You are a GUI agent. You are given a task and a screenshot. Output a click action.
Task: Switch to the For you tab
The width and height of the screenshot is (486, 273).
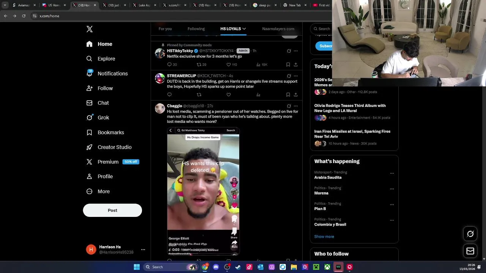tap(165, 29)
